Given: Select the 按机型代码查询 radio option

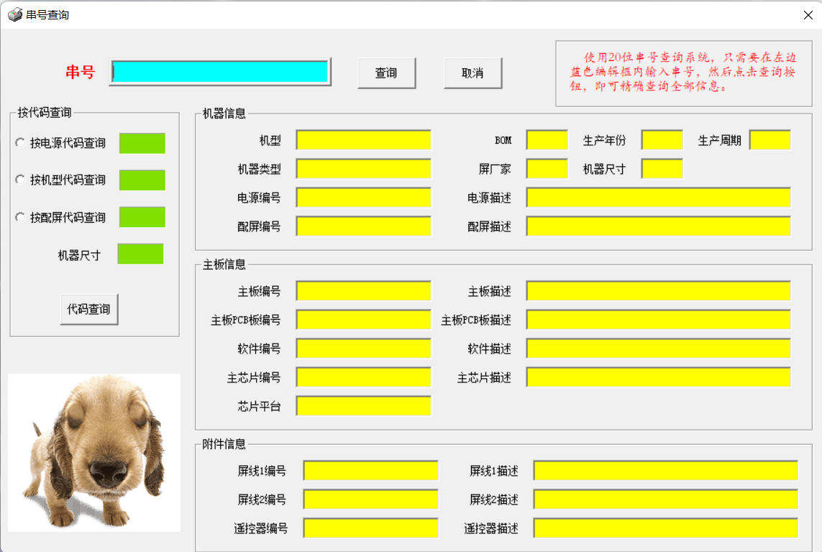Looking at the screenshot, I should click(20, 180).
